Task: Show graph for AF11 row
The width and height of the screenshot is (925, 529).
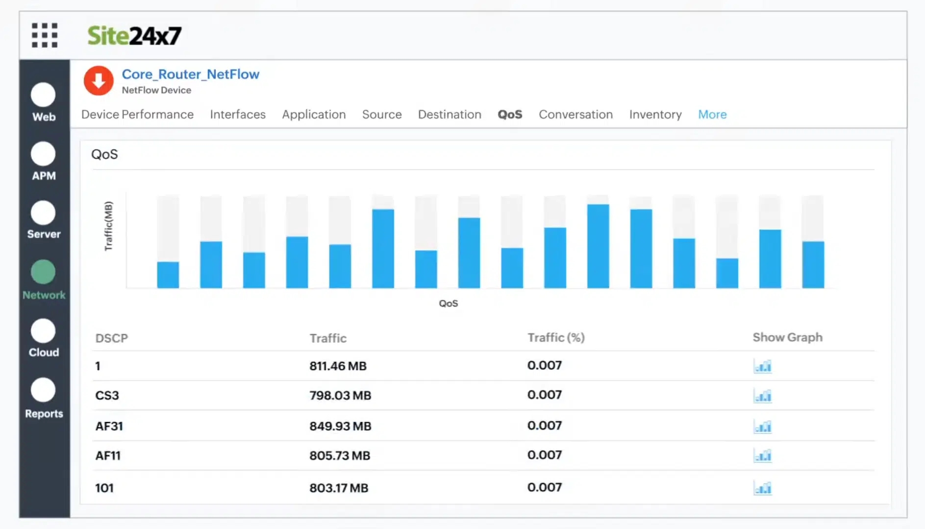Action: click(x=762, y=456)
